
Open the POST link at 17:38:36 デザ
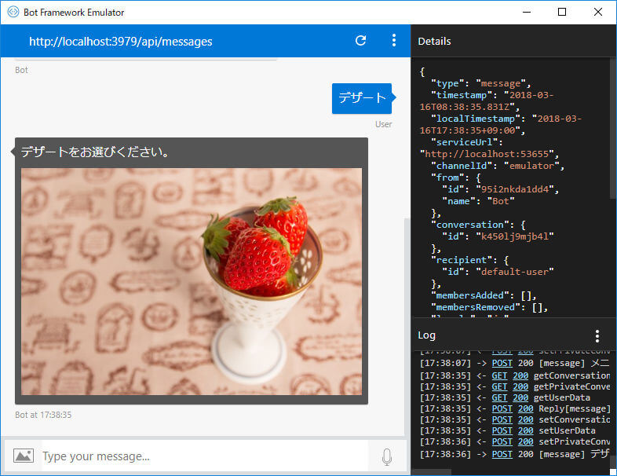click(502, 454)
